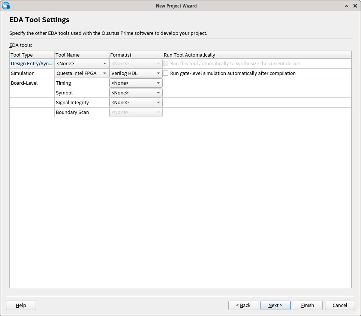This screenshot has width=361, height=316.
Task: Open Symbol format dropdown
Action: tap(136, 93)
